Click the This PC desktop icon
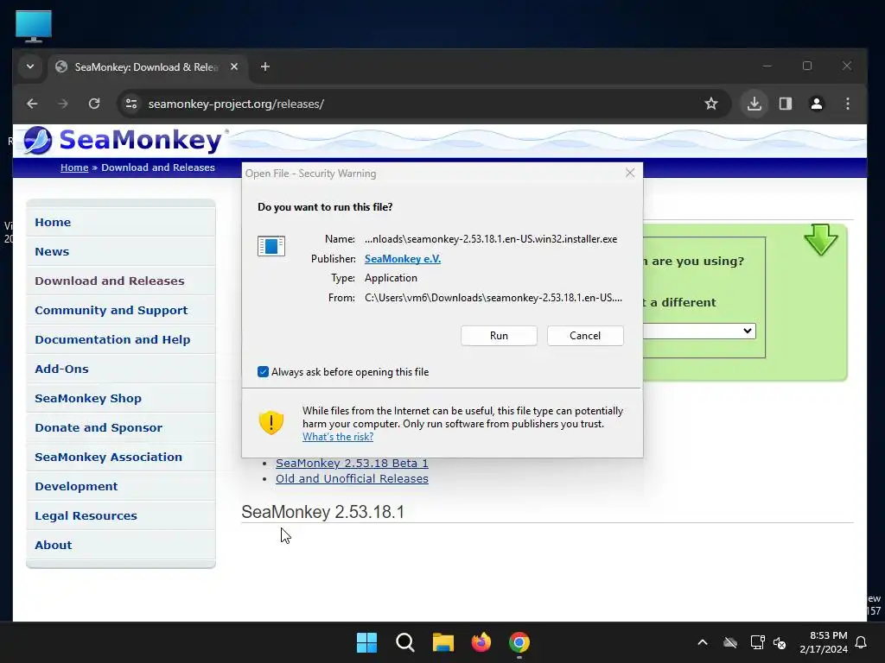This screenshot has width=885, height=663. pyautogui.click(x=34, y=26)
